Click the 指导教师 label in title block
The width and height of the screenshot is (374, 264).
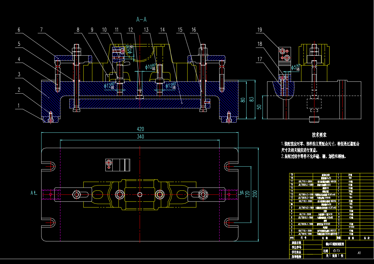(296, 257)
